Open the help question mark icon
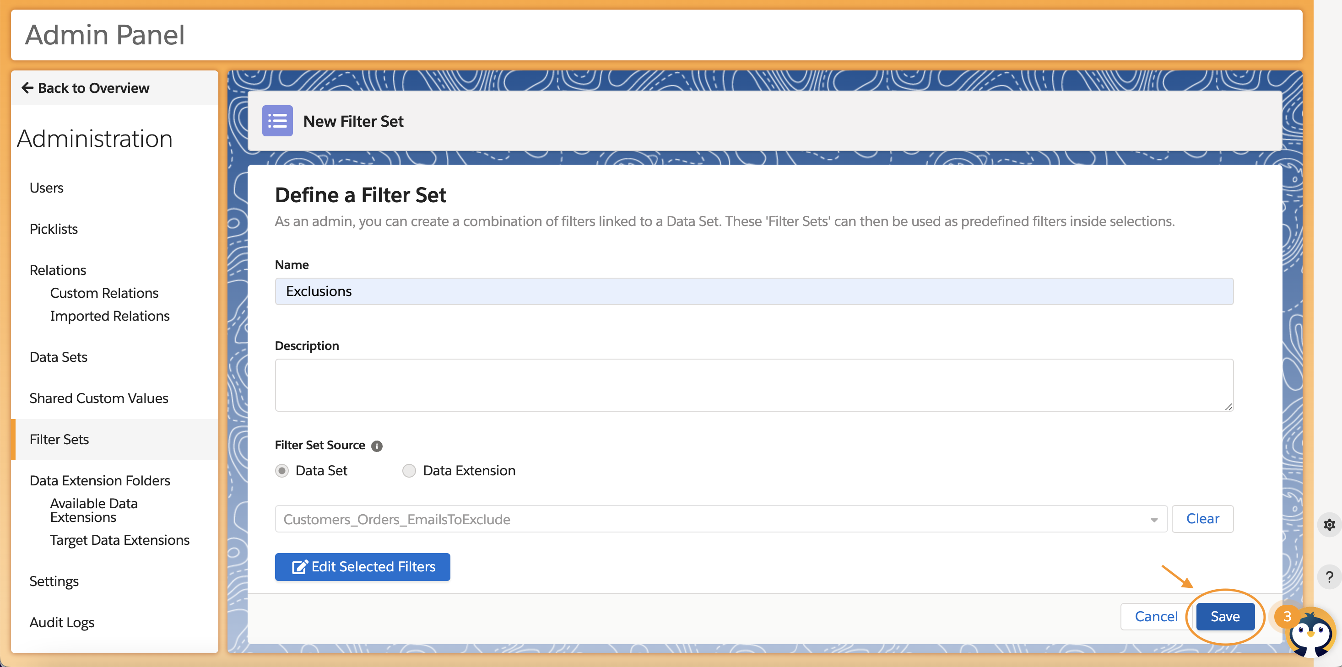This screenshot has width=1342, height=667. pos(1329,577)
